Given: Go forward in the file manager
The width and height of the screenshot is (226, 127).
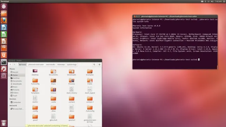Looking at the screenshot, I should pyautogui.click(x=14, y=64).
